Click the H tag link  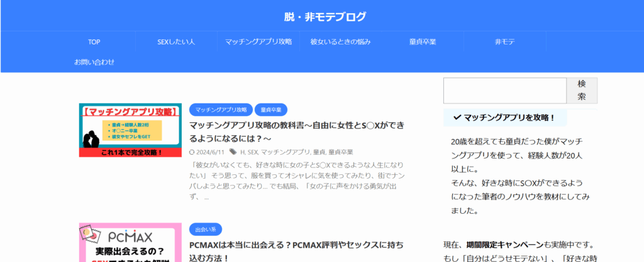[242, 152]
